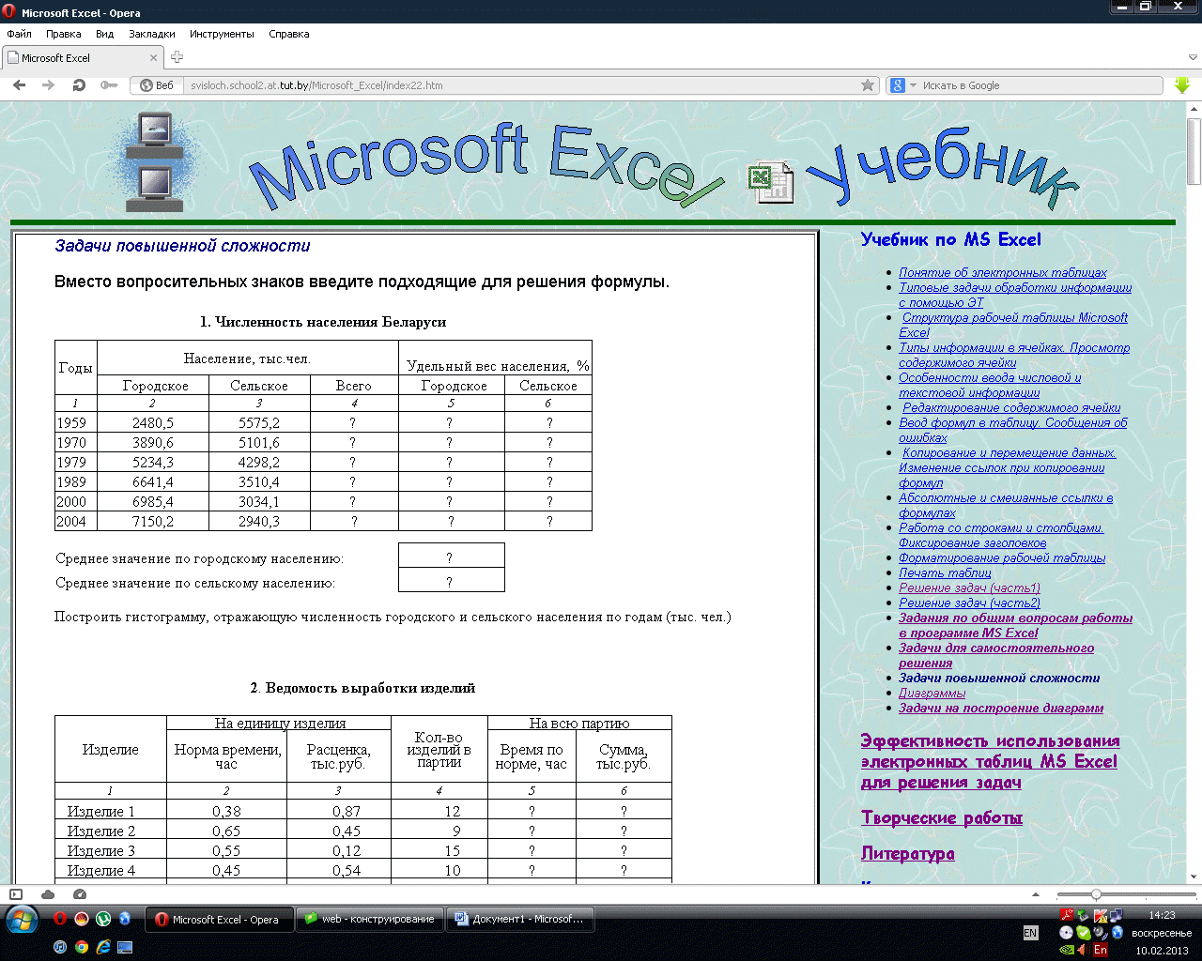Open link Абсолютные и смешанные ссылки
The image size is (1202, 961).
click(x=1006, y=505)
